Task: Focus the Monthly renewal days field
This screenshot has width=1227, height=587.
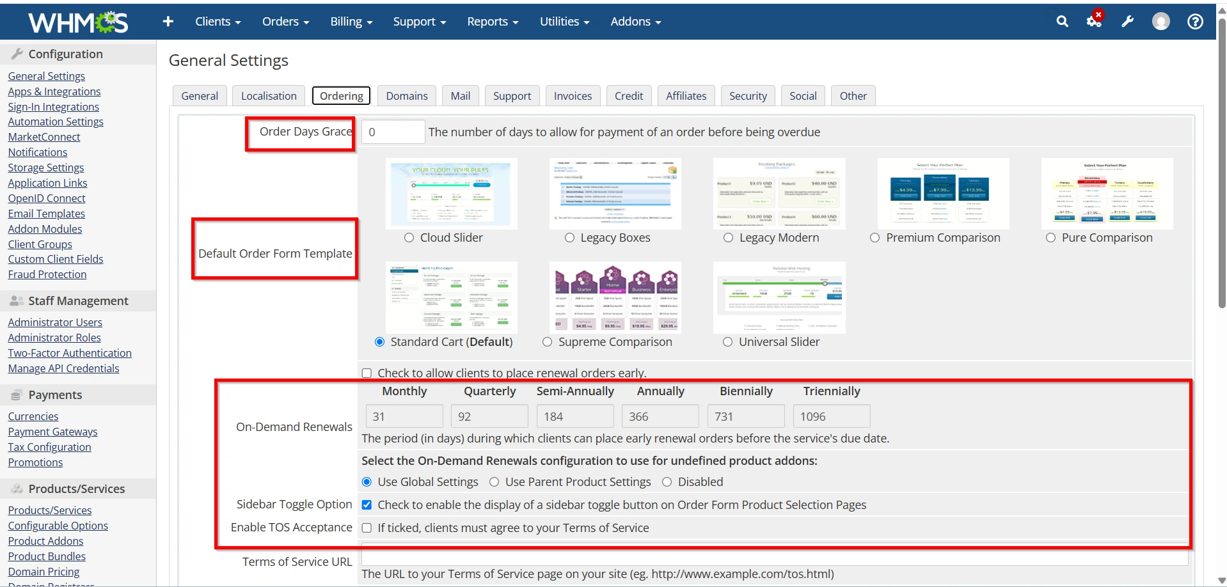Action: point(404,416)
